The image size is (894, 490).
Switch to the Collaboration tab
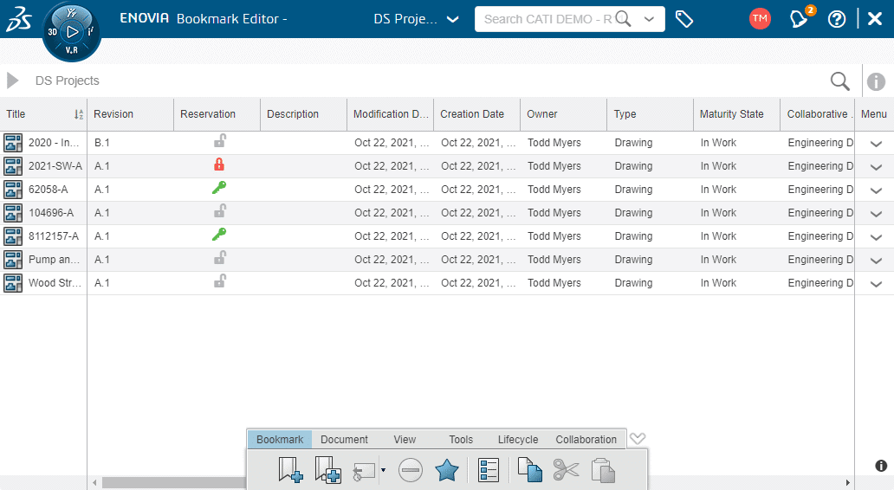(586, 439)
